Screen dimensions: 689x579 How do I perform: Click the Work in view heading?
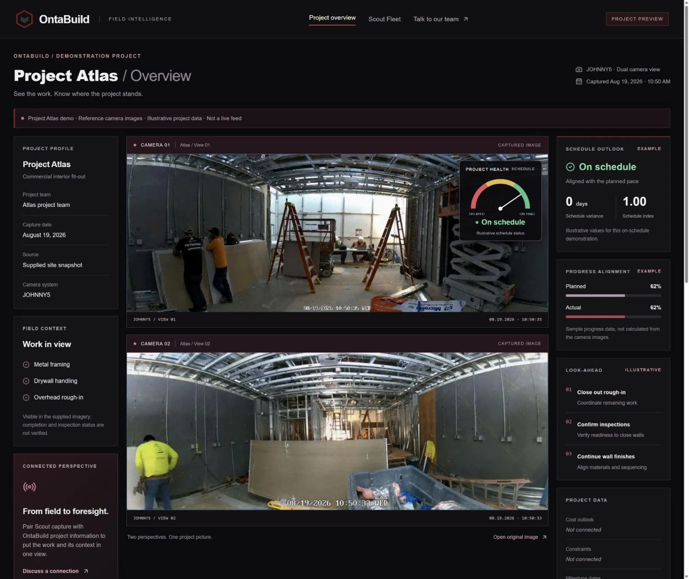47,345
